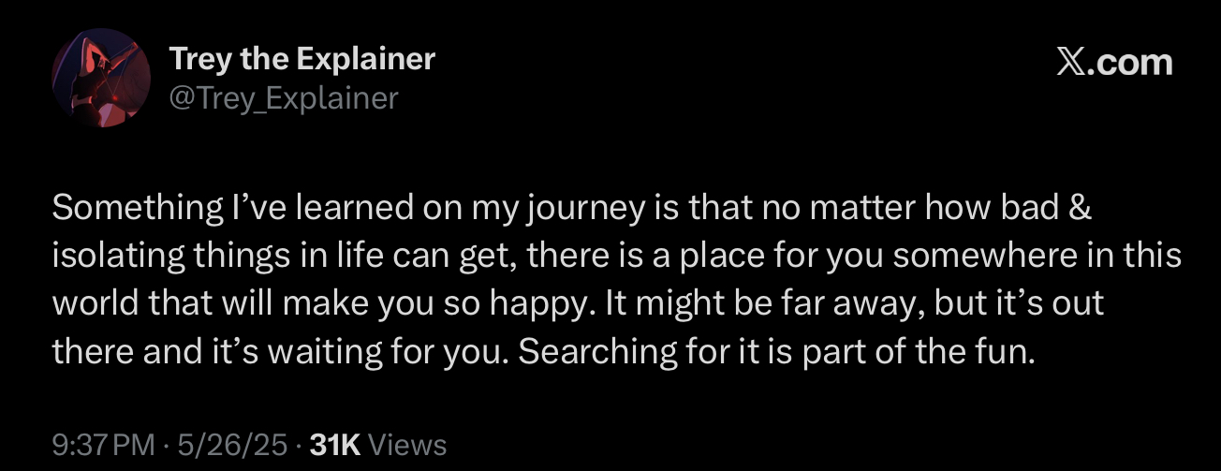Viewport: 1221px width, 471px height.
Task: Click the 31K view count number
Action: 334,445
